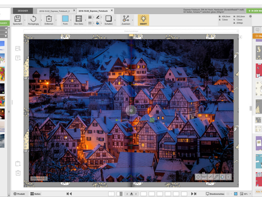Choose the paint bucket fill icon
262x197 pixels.
point(98,23)
